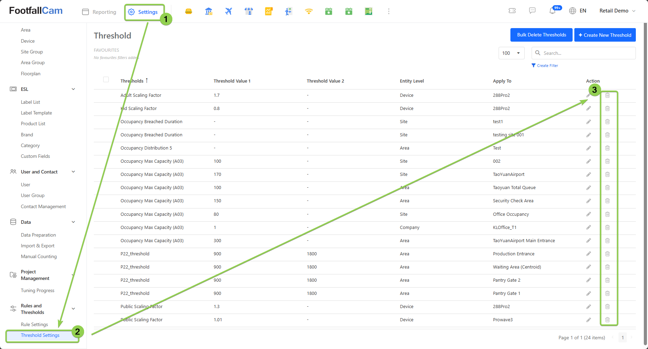Screen dimensions: 648x349
Task: Open the notifications bell
Action: (x=552, y=11)
